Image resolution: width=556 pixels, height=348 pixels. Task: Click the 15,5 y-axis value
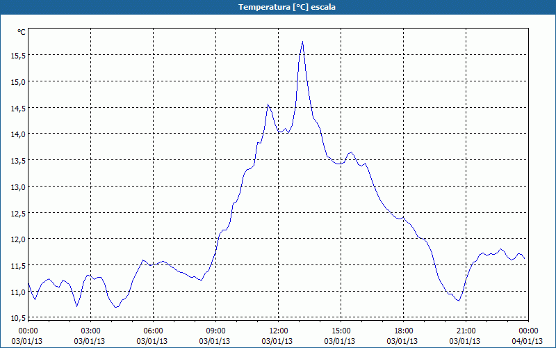coord(18,56)
